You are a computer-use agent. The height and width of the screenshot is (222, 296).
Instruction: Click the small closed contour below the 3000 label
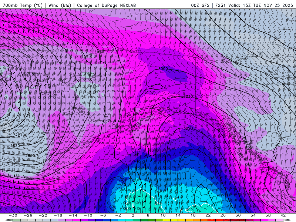pos(149,92)
